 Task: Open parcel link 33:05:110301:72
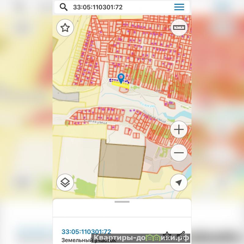pyautogui.click(x=86, y=232)
